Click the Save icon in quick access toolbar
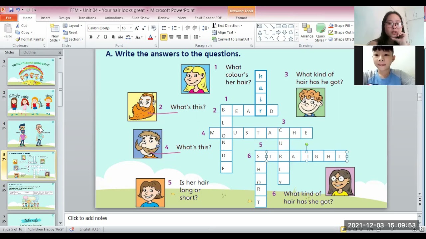 11,10
